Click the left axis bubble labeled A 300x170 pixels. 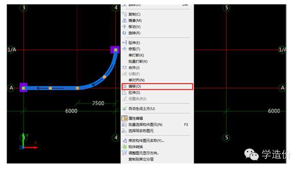[11, 88]
